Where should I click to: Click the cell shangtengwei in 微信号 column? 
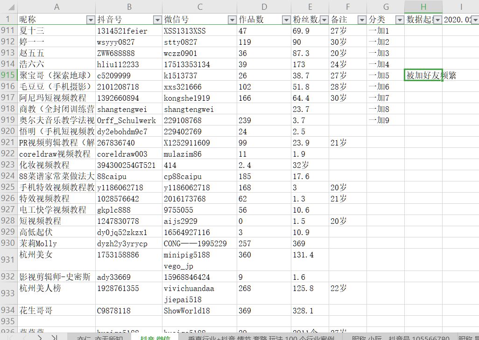(200, 109)
